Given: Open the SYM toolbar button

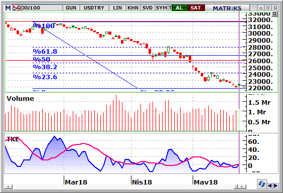Looking at the screenshot, I should (x=162, y=8).
